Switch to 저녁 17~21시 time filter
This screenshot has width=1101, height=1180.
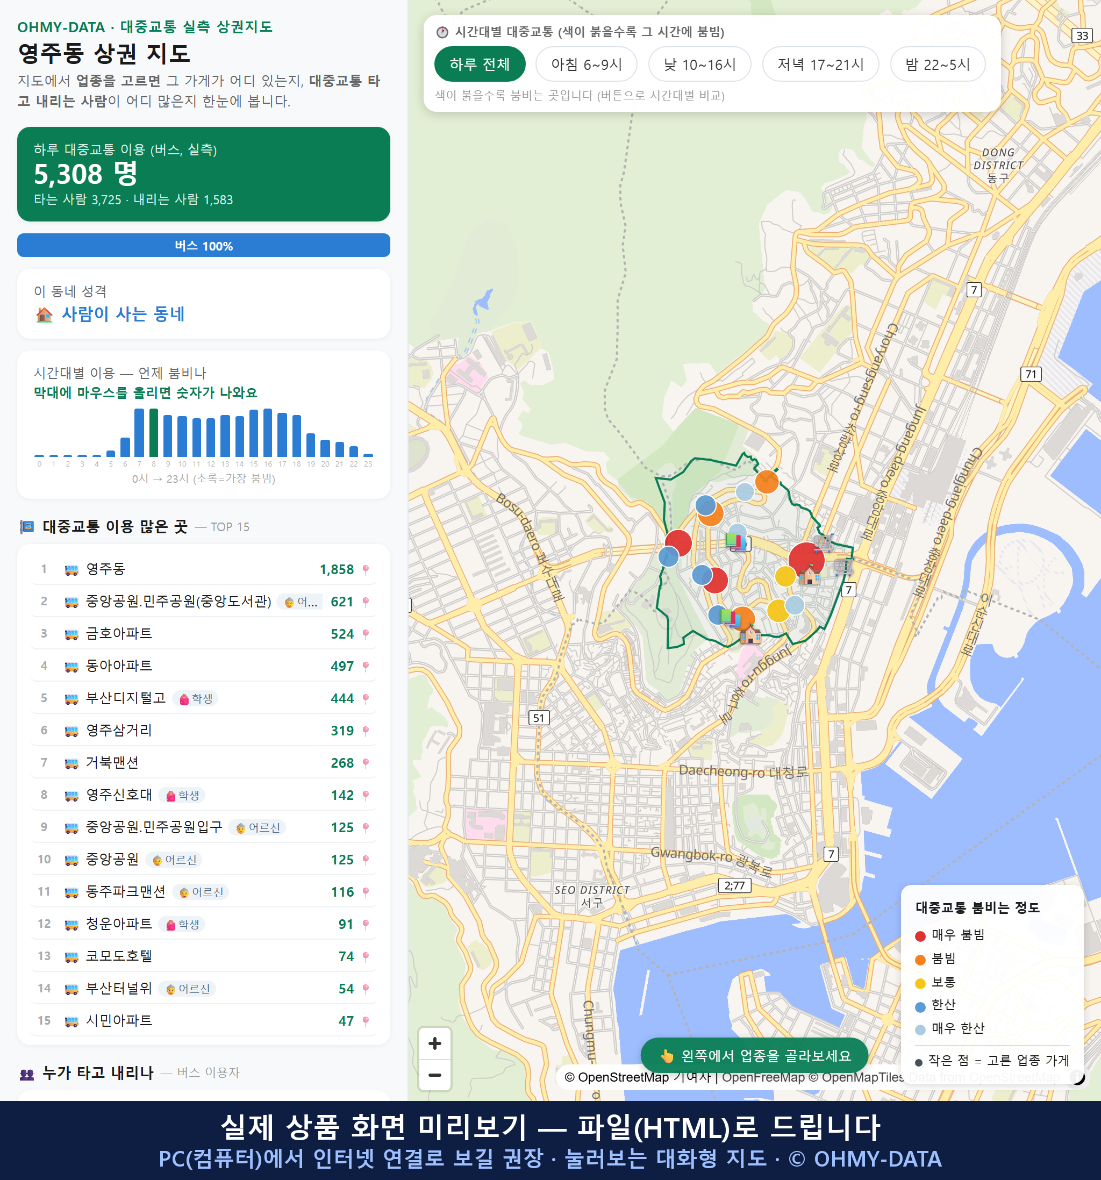coord(820,64)
